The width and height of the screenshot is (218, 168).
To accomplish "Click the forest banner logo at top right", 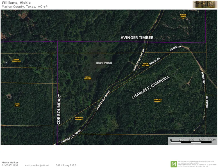I will pos(205,4).
